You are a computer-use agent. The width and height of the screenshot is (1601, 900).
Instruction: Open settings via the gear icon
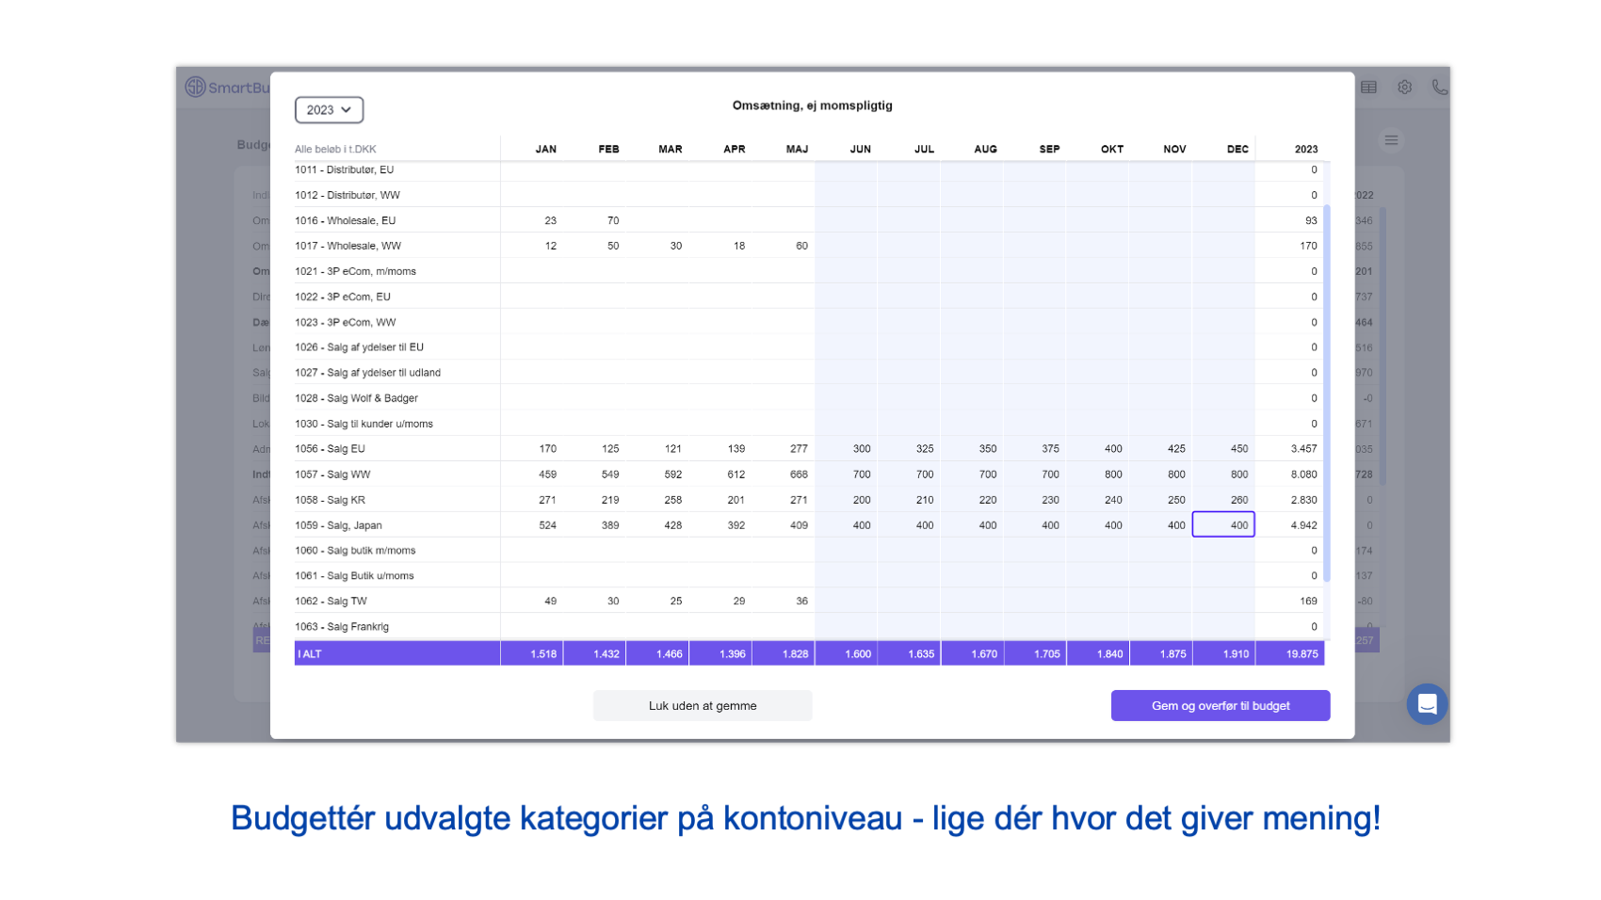(x=1405, y=87)
